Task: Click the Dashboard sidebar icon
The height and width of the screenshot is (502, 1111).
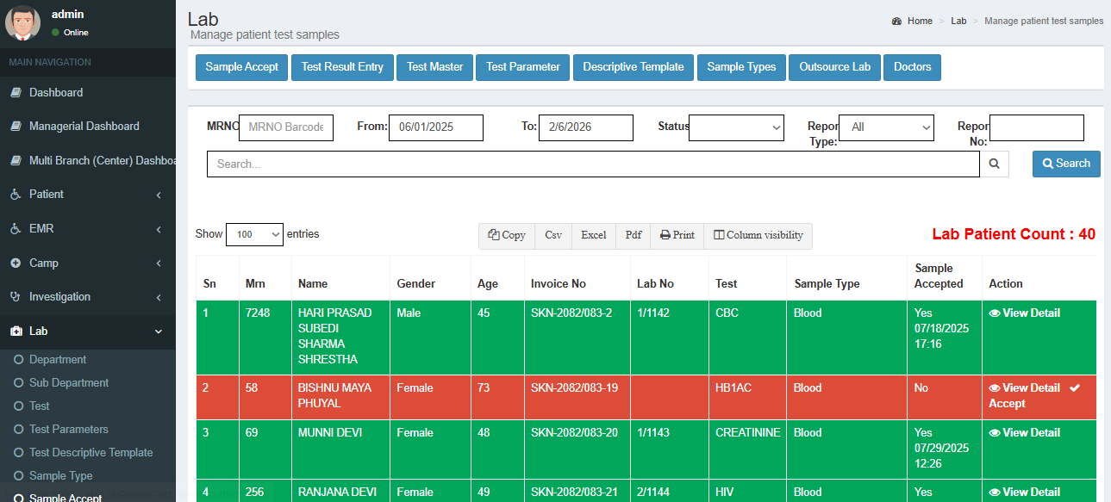Action: (x=16, y=92)
